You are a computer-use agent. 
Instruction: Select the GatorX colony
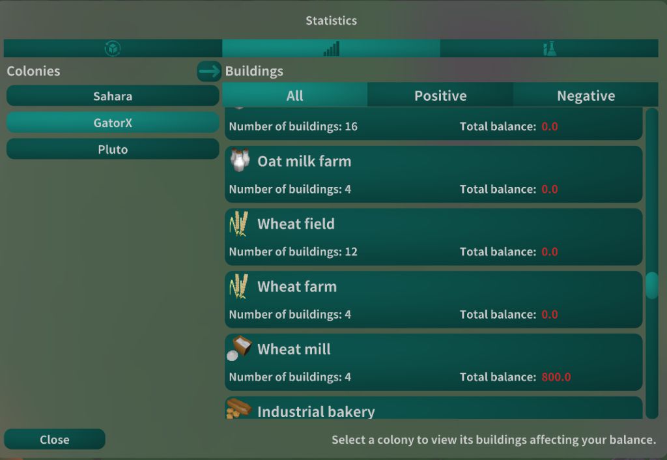tap(113, 122)
